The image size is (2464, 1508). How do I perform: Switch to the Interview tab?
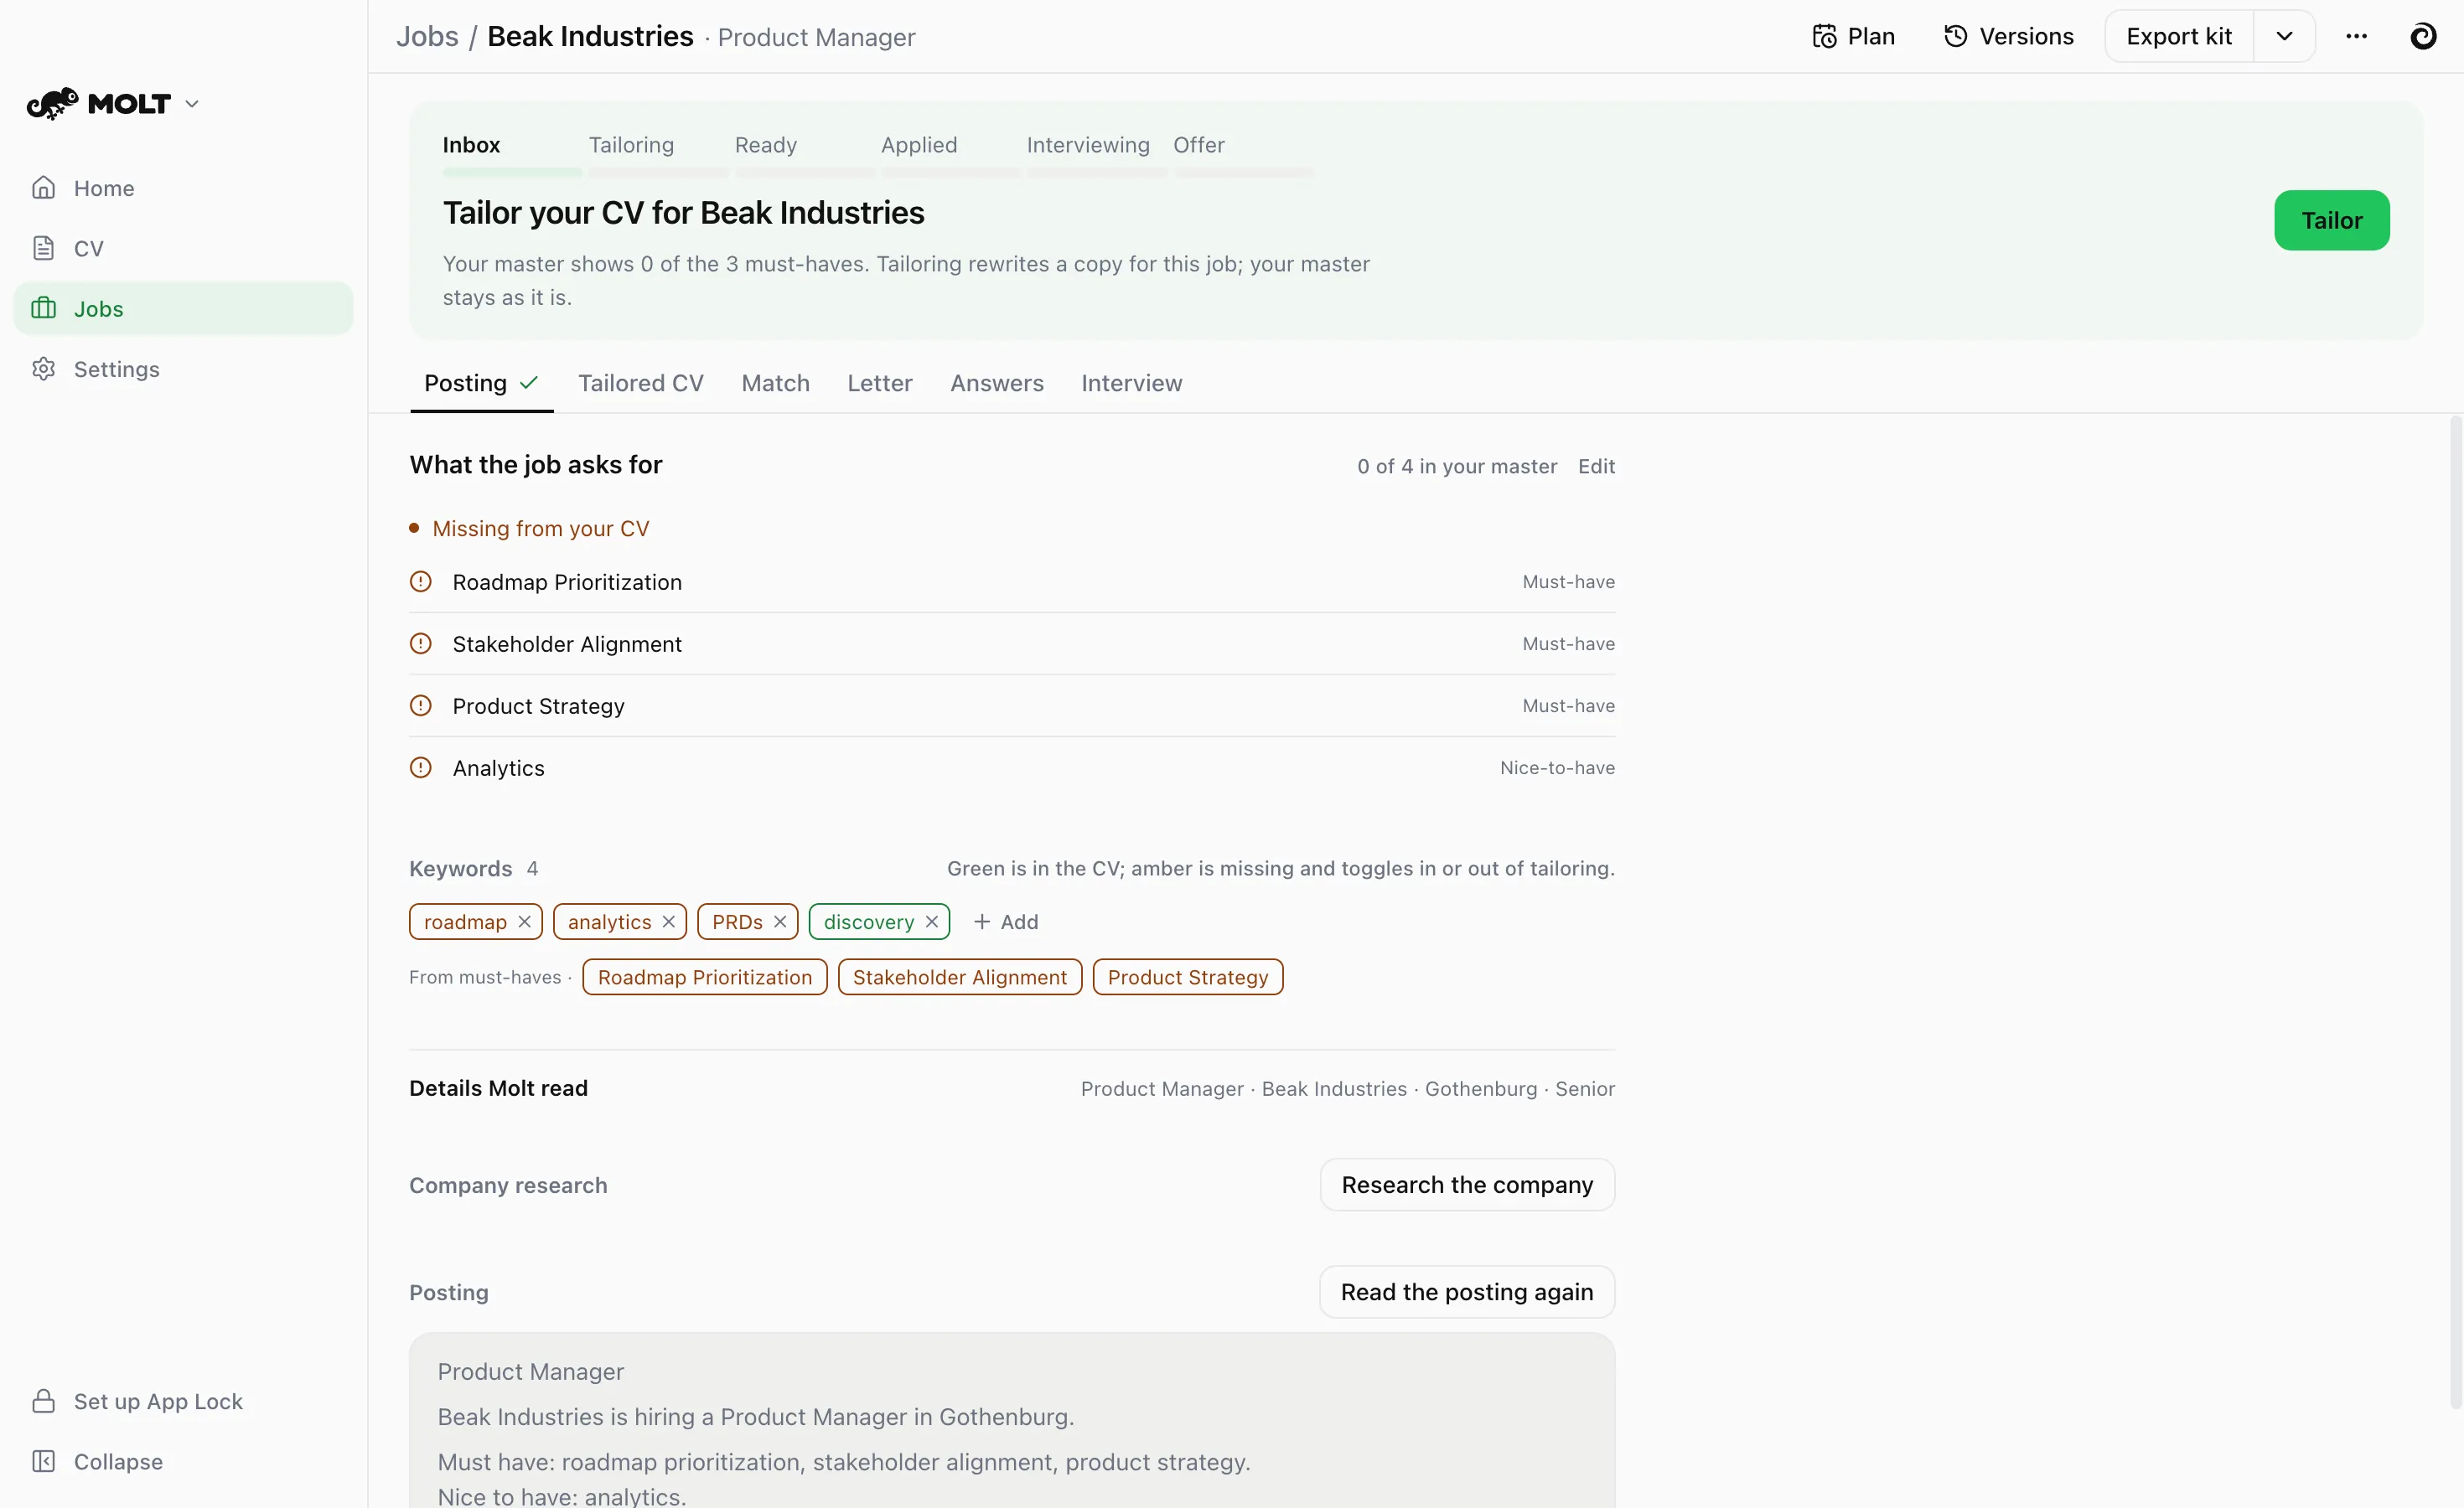(1131, 383)
